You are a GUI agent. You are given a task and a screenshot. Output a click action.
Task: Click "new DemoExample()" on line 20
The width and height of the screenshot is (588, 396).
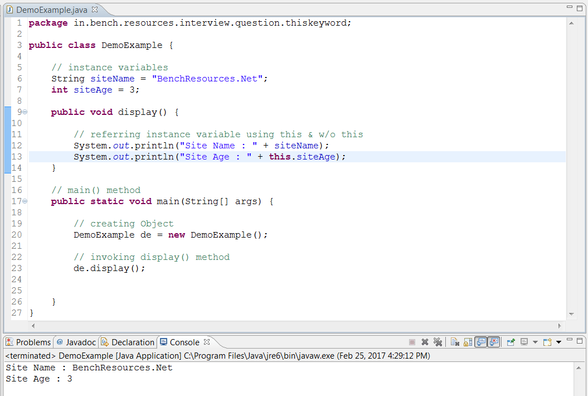coord(215,235)
